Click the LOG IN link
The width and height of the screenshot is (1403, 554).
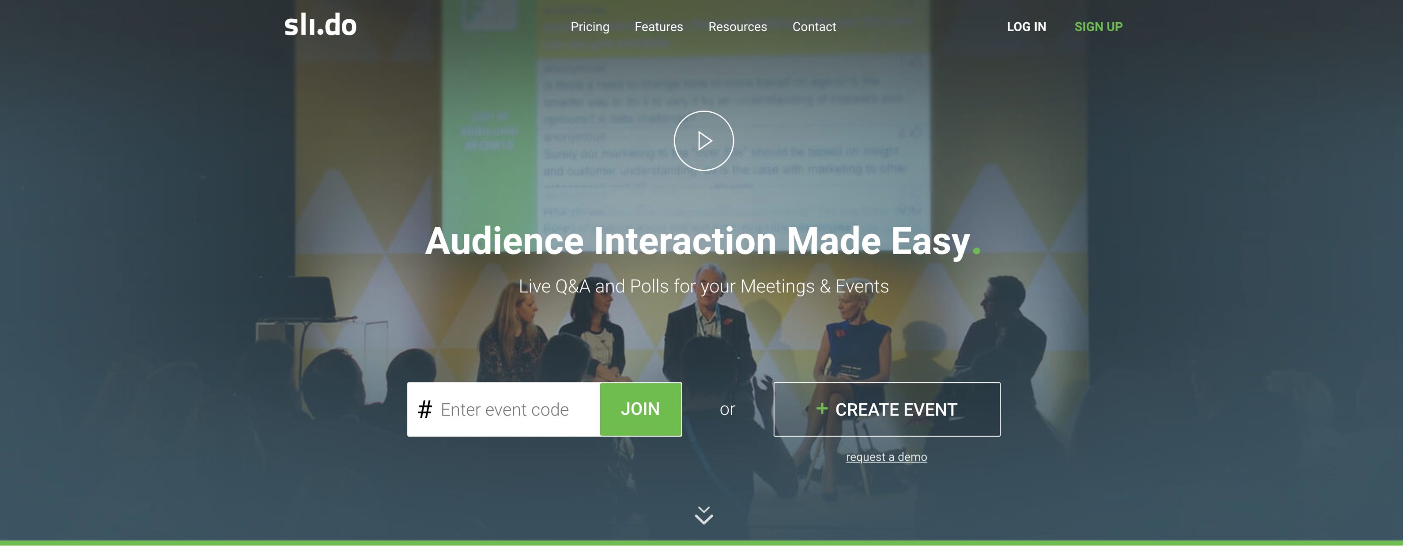1025,27
